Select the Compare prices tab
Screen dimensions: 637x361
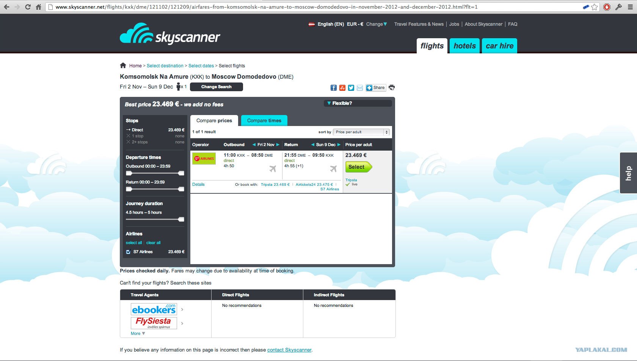pyautogui.click(x=214, y=121)
